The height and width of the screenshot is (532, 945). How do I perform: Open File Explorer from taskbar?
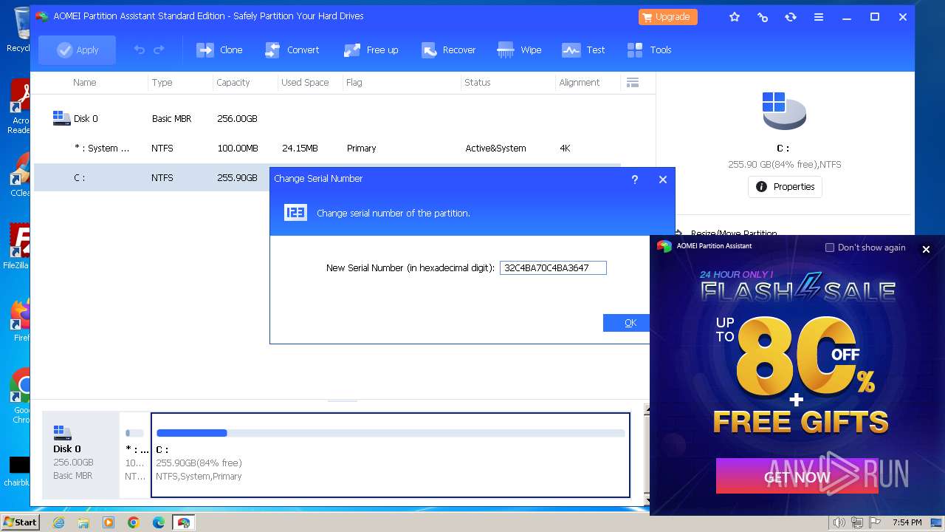(x=83, y=522)
